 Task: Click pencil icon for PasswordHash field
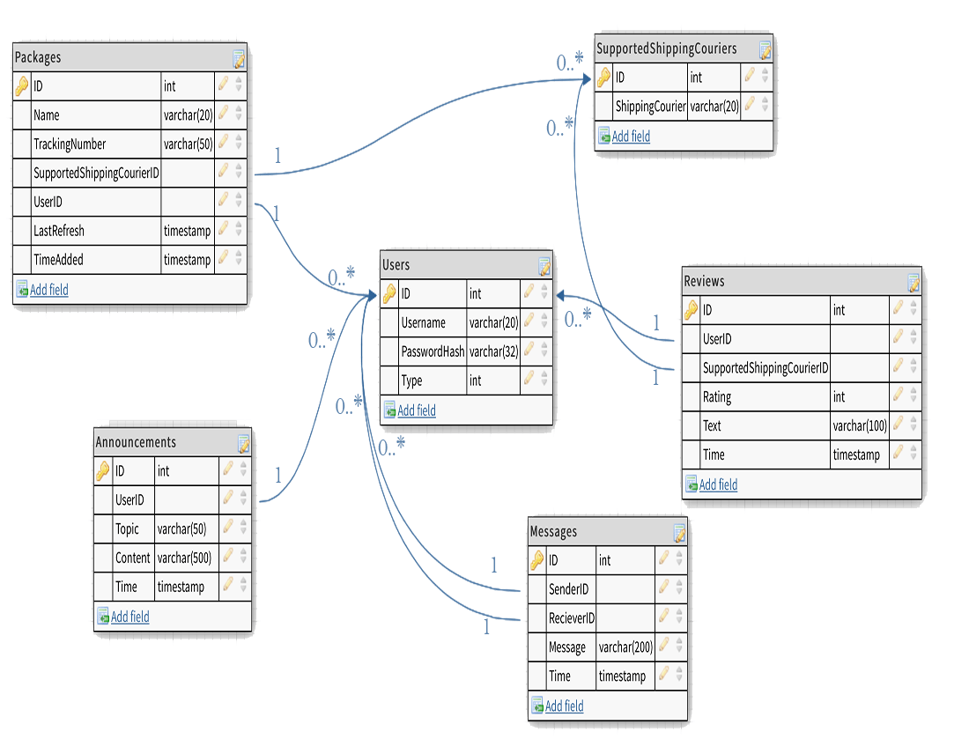click(x=529, y=351)
